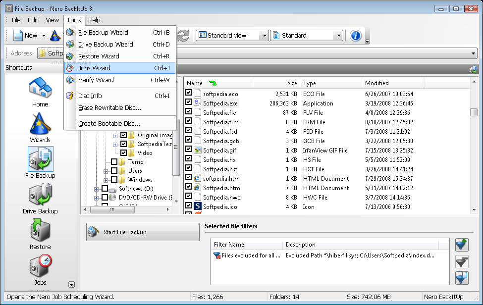The width and height of the screenshot is (483, 305).
Task: Expand the Windows folder tree node
Action: point(106,180)
